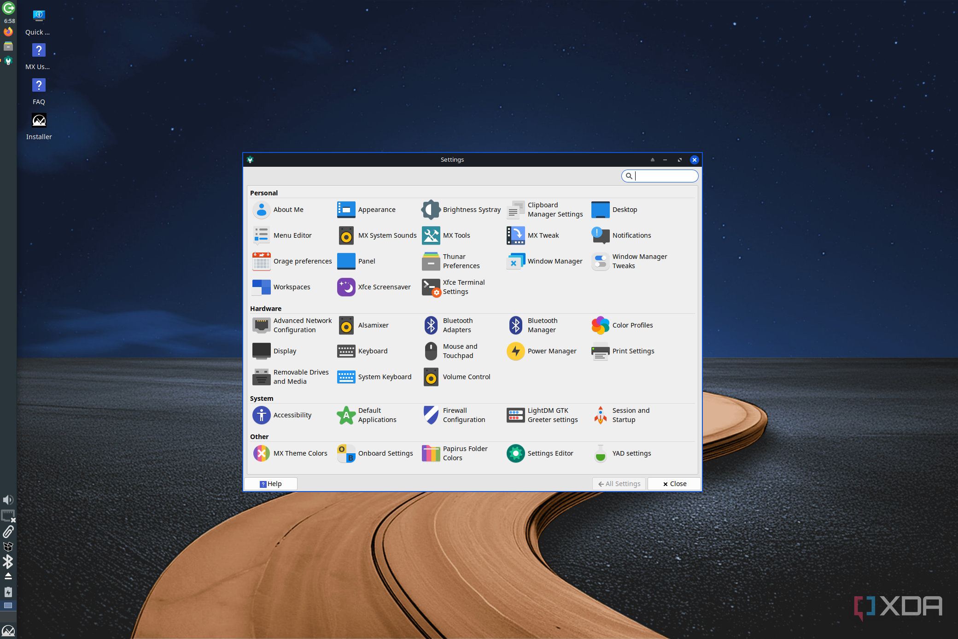The width and height of the screenshot is (958, 639).
Task: Open Quick System Info desktop shortcut
Action: [x=39, y=23]
